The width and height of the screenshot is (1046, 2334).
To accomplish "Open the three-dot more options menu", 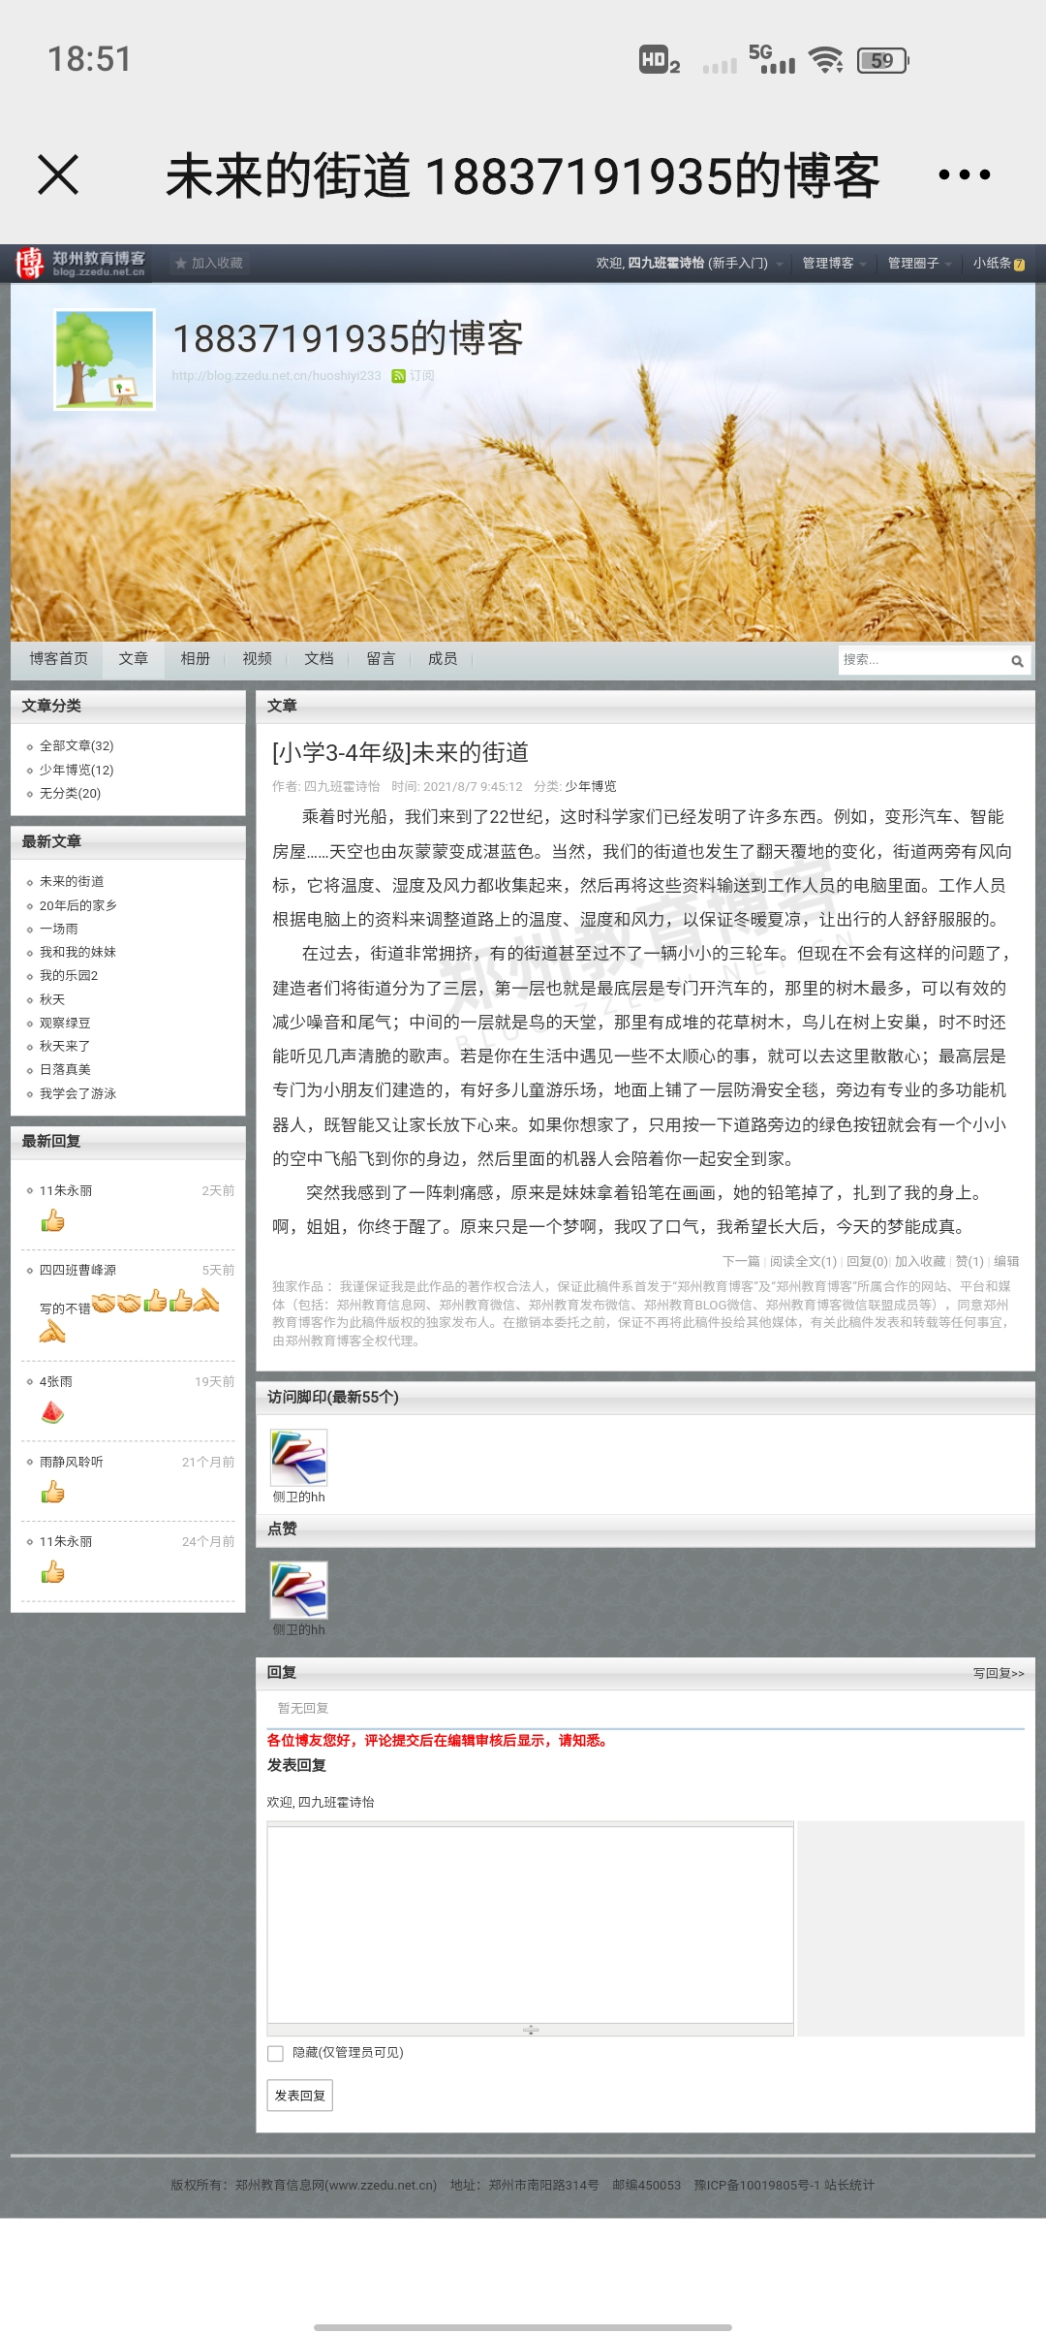I will tap(964, 175).
